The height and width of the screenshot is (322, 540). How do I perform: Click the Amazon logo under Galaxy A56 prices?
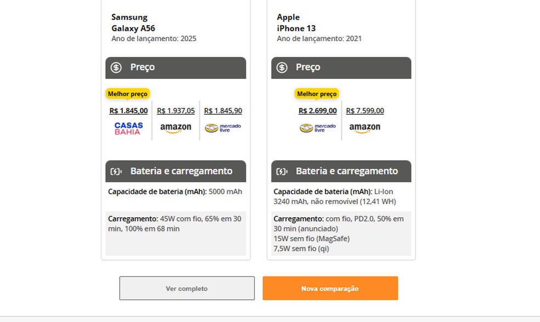click(x=175, y=127)
